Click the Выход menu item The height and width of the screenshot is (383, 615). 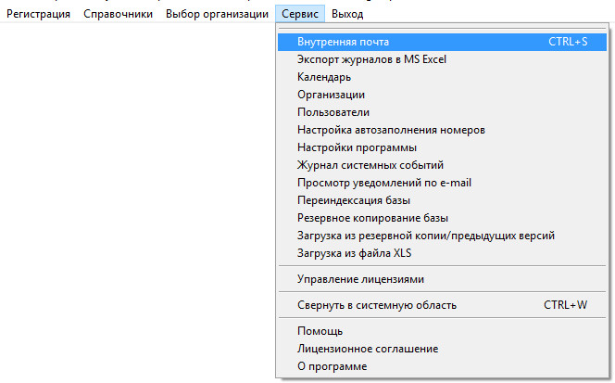pyautogui.click(x=347, y=15)
